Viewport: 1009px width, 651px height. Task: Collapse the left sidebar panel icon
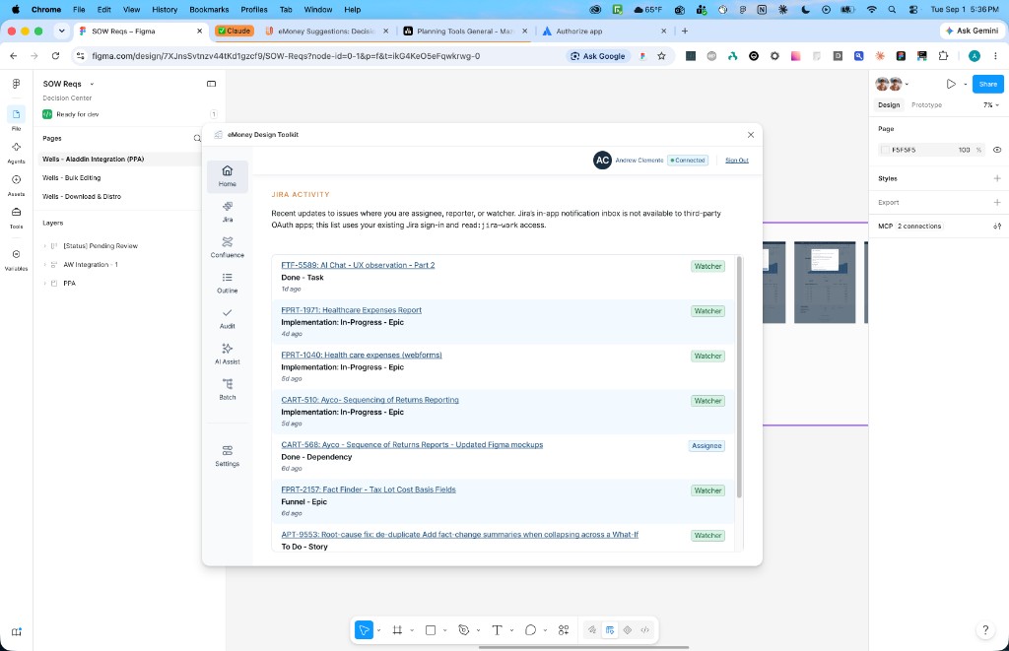pos(211,84)
